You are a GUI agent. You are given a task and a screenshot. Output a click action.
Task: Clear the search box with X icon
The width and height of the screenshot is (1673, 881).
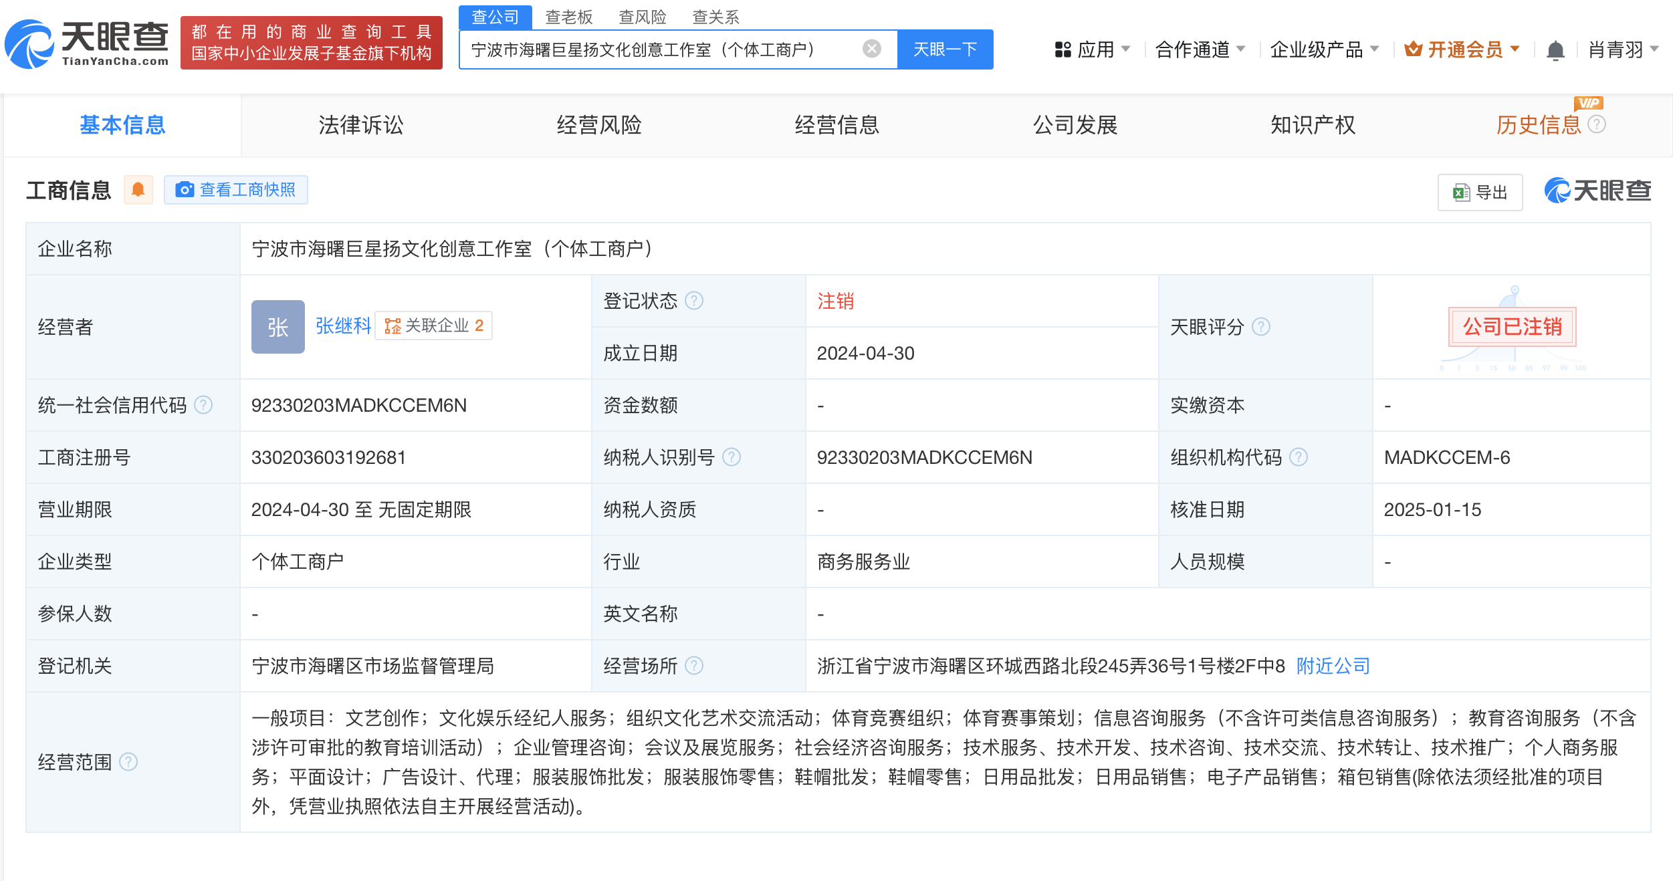(x=871, y=49)
